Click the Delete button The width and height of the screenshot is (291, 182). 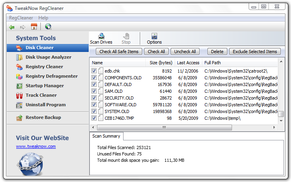click(217, 52)
